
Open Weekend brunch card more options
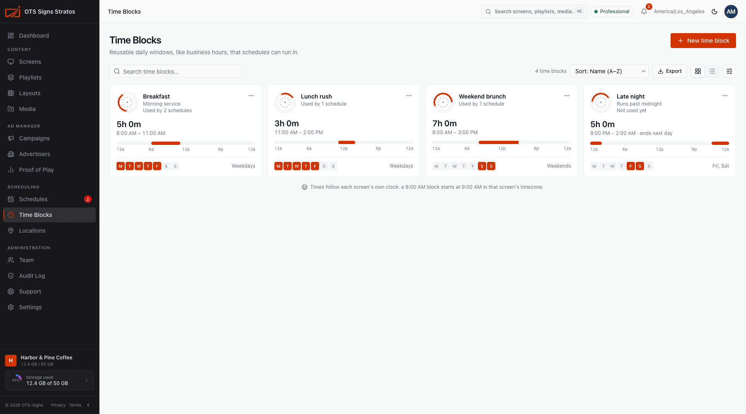click(567, 96)
